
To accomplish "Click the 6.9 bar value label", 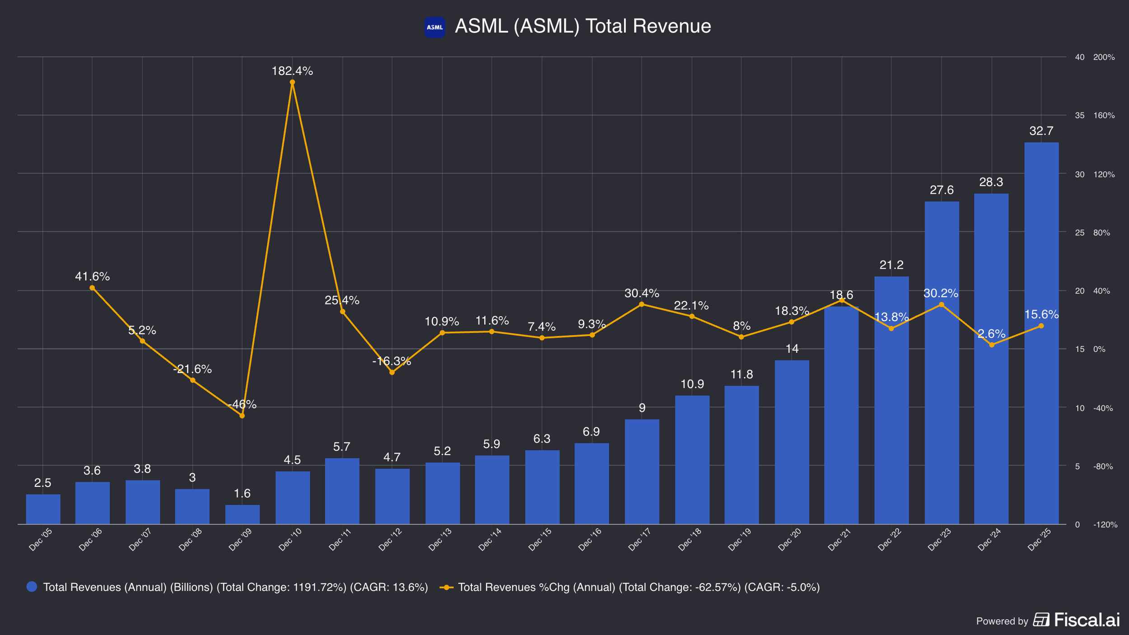I will [x=591, y=432].
